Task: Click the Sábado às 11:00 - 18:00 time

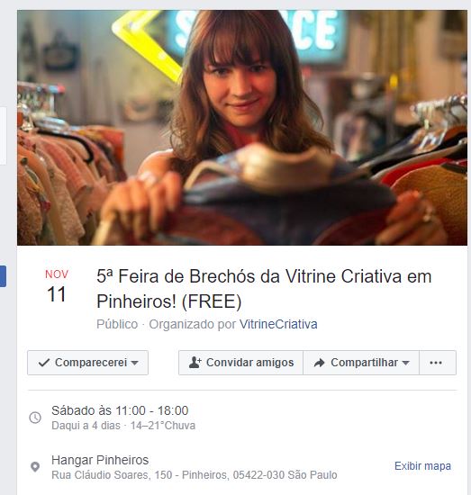Action: (x=120, y=410)
